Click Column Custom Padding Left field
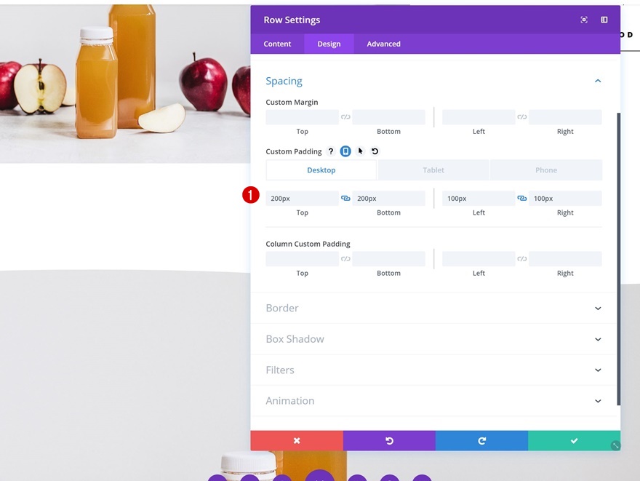 (479, 259)
